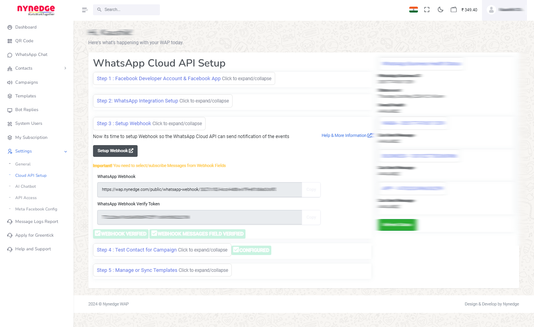The width and height of the screenshot is (534, 327).
Task: Click the ₹ 349.40 wallet balance text
Action: (469, 10)
